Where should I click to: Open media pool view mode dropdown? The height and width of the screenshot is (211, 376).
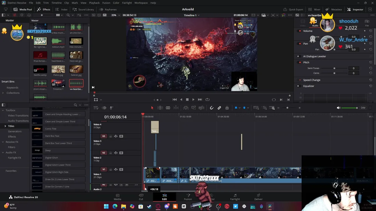pos(62,15)
